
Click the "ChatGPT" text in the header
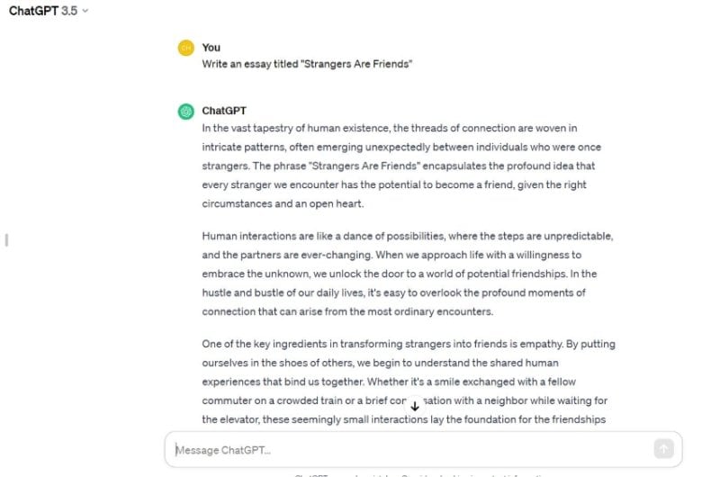(x=33, y=11)
